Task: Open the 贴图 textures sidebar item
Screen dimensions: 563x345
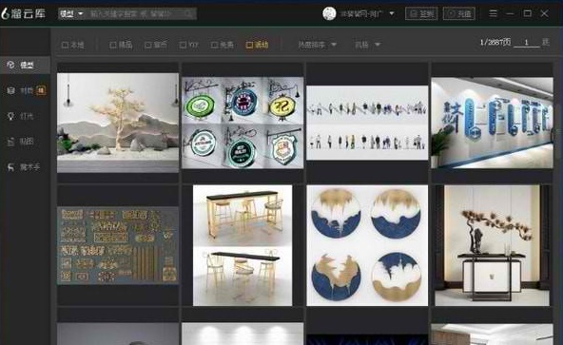Action: coord(25,142)
